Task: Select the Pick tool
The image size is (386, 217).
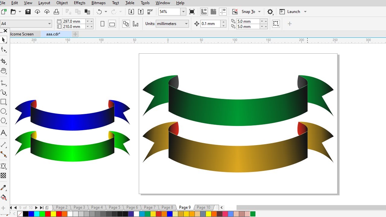Action: [x=4, y=40]
